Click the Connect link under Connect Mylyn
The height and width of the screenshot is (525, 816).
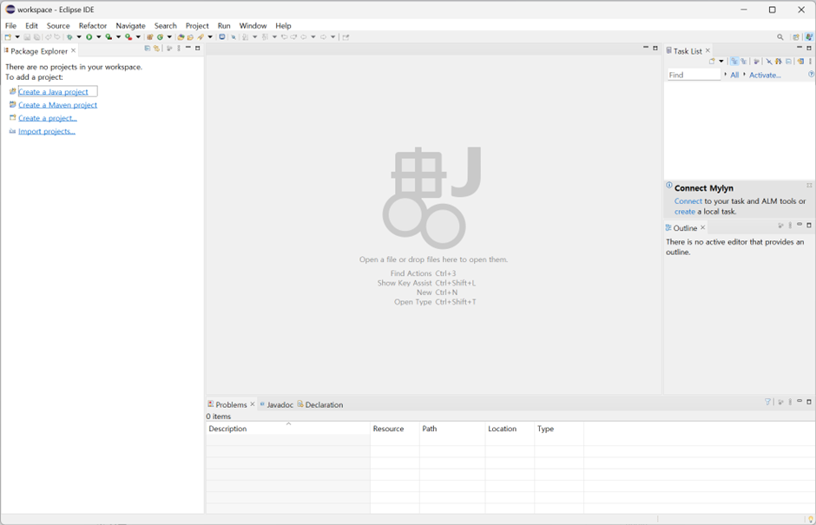click(688, 200)
